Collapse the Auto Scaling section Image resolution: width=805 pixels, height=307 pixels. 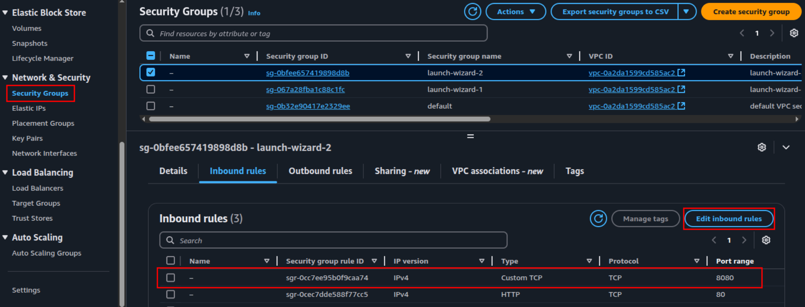coord(5,237)
